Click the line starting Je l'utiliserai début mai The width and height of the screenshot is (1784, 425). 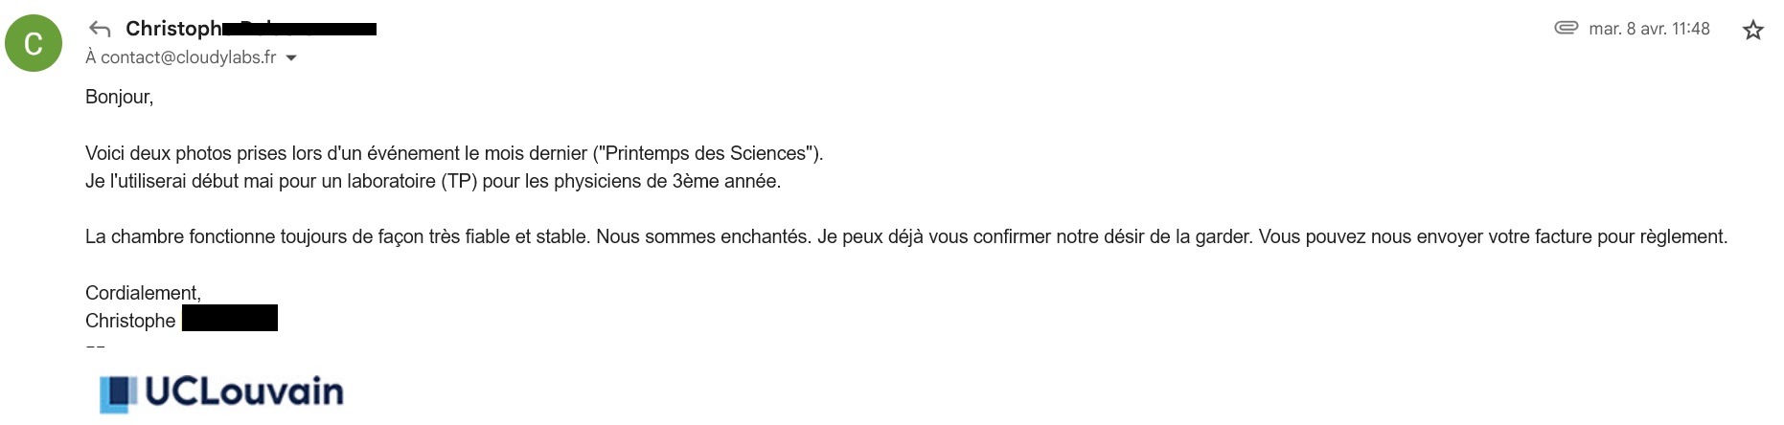[433, 181]
